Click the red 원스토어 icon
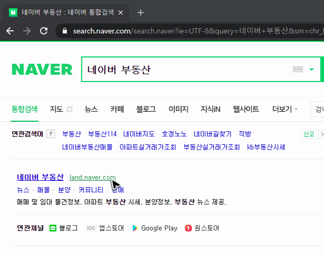This screenshot has width=324, height=255. (x=188, y=228)
